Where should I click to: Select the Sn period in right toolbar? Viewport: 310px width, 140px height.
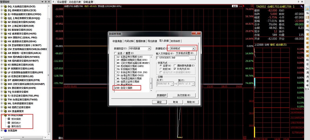coord(307,21)
